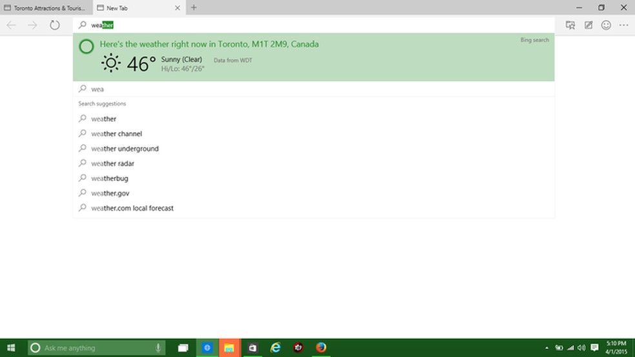Click the magnifier icon beside 'weather radar'
This screenshot has height=357, width=635.
click(82, 163)
